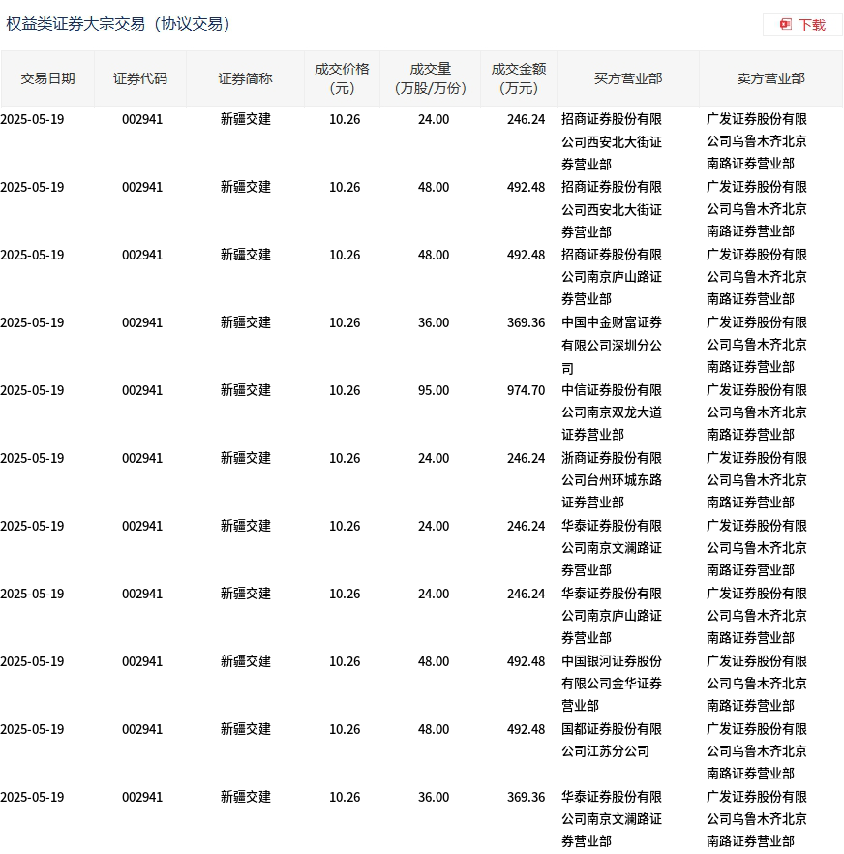Select code 002941 in the 国都证券 row
Screen dimensions: 844x854
(142, 729)
